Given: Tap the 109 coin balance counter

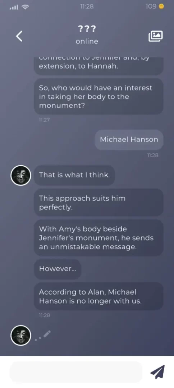Looking at the screenshot, I should click(151, 7).
